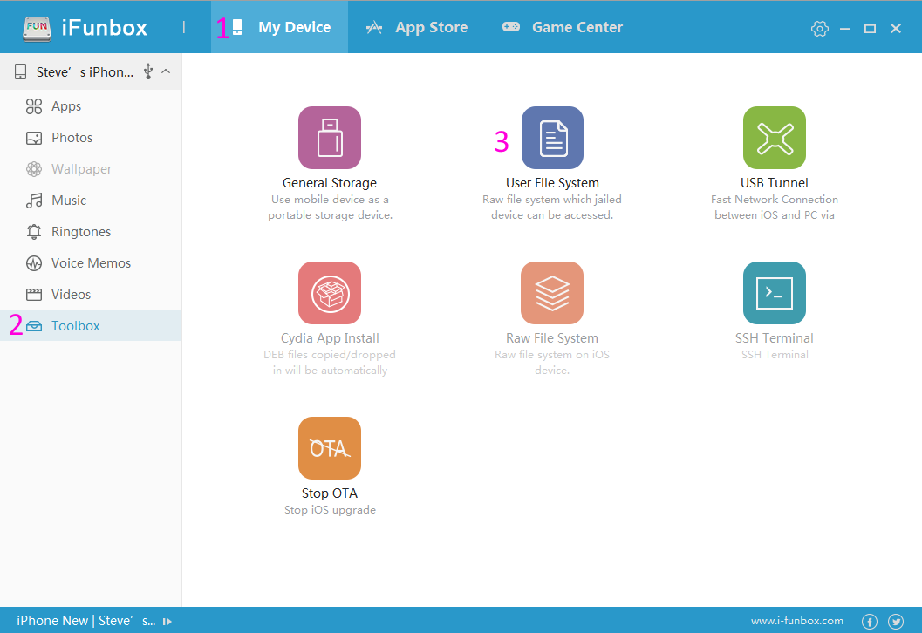Click the Raw File System label
The height and width of the screenshot is (633, 922).
[552, 338]
